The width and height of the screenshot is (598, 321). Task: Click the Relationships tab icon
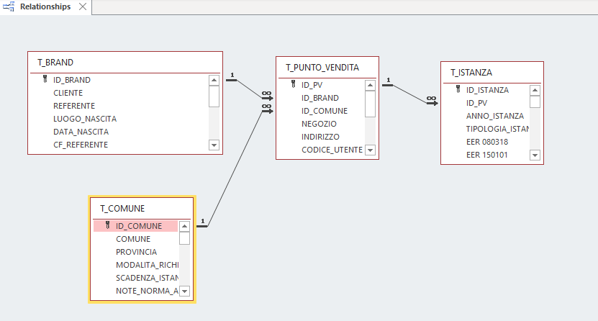pyautogui.click(x=9, y=6)
